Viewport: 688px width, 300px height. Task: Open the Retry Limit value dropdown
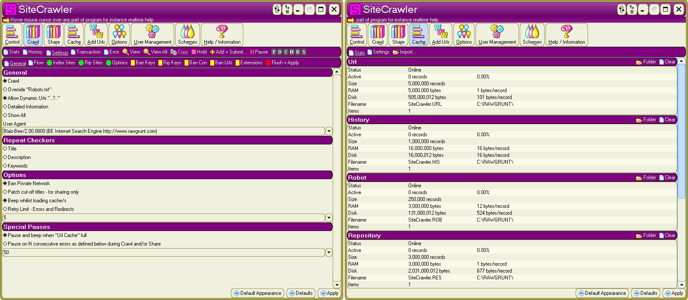(x=329, y=218)
